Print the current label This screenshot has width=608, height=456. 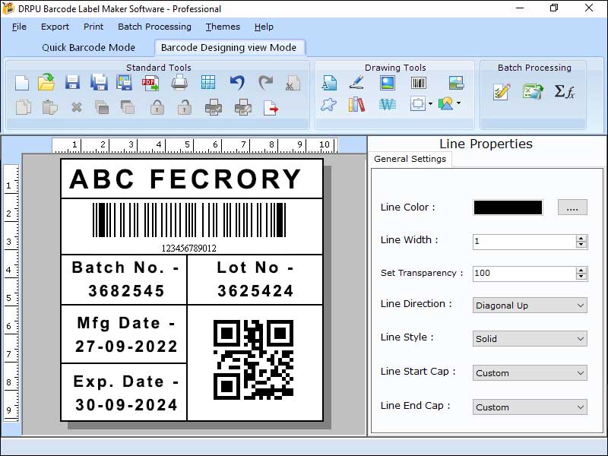[x=179, y=84]
